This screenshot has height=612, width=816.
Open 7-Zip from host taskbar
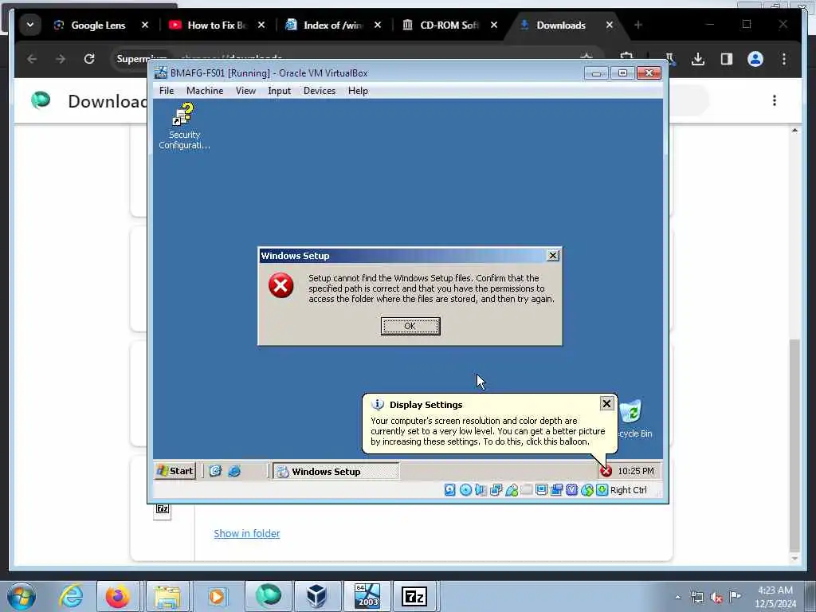point(414,596)
